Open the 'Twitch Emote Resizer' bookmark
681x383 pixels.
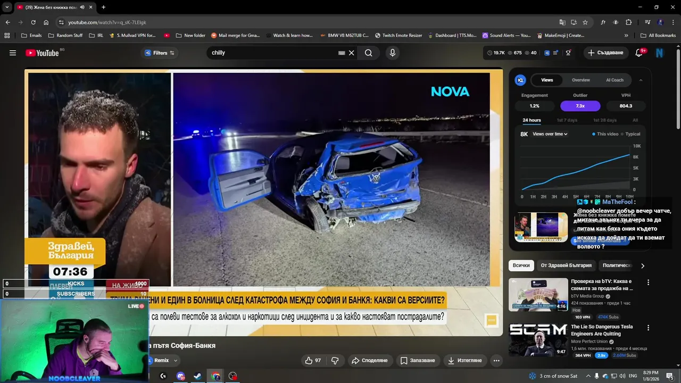tap(398, 36)
